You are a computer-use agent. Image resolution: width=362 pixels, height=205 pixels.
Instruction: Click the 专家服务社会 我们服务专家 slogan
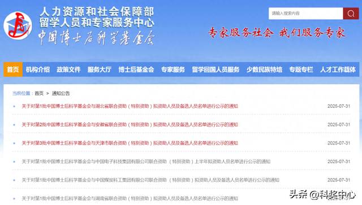277,33
